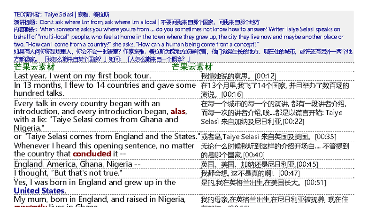
Task: Click the "演讲标题" talk title line
Action: click(136, 22)
